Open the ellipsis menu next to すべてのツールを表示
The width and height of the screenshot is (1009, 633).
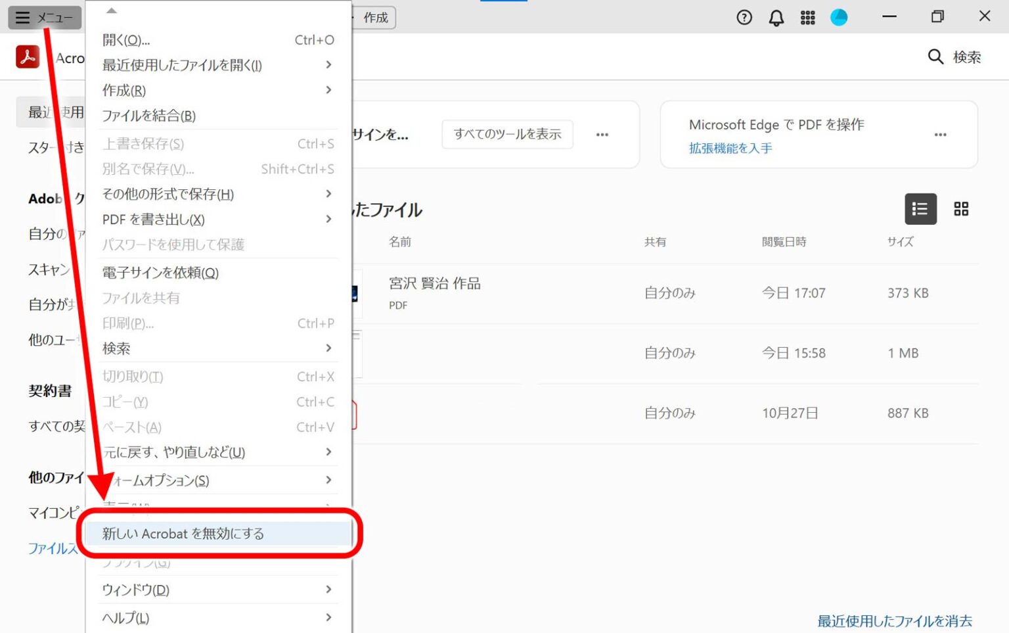tap(602, 135)
